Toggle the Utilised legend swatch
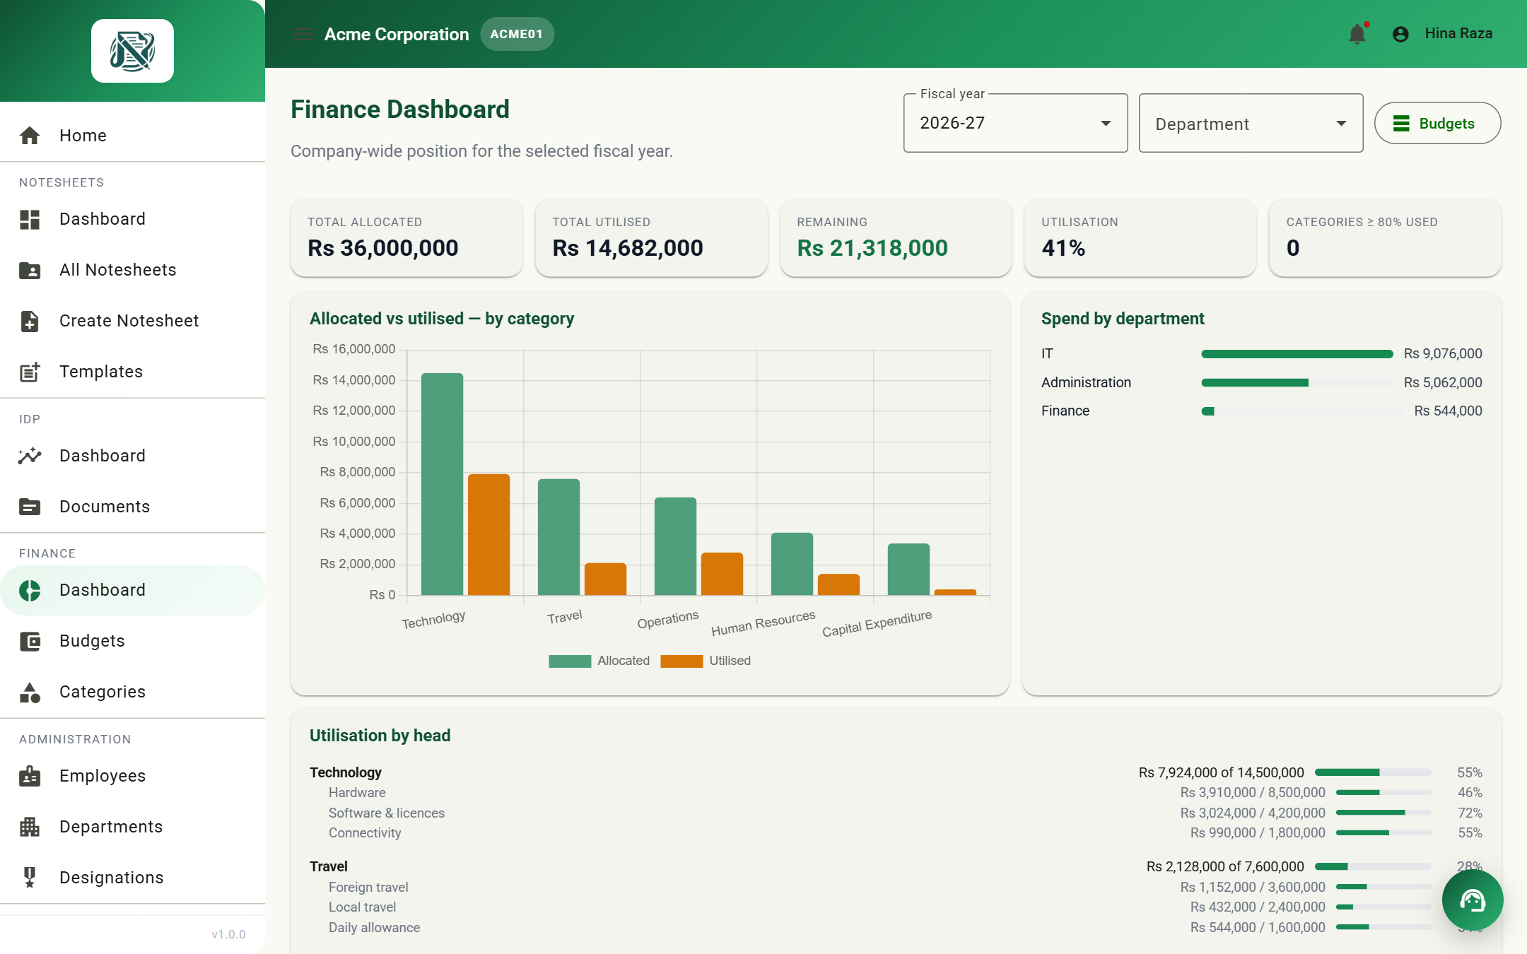This screenshot has width=1527, height=954. coord(681,661)
